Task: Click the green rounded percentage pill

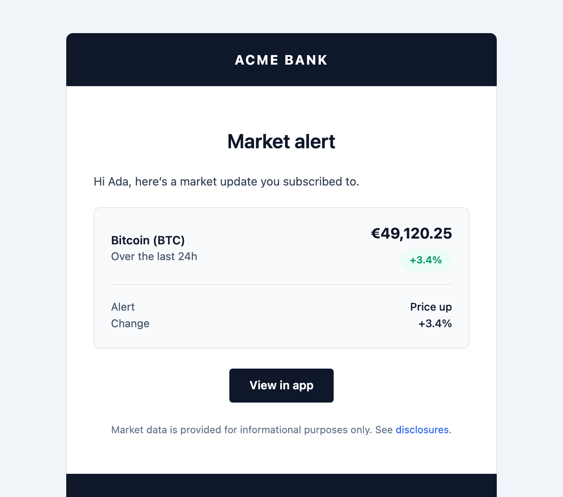Action: [426, 260]
